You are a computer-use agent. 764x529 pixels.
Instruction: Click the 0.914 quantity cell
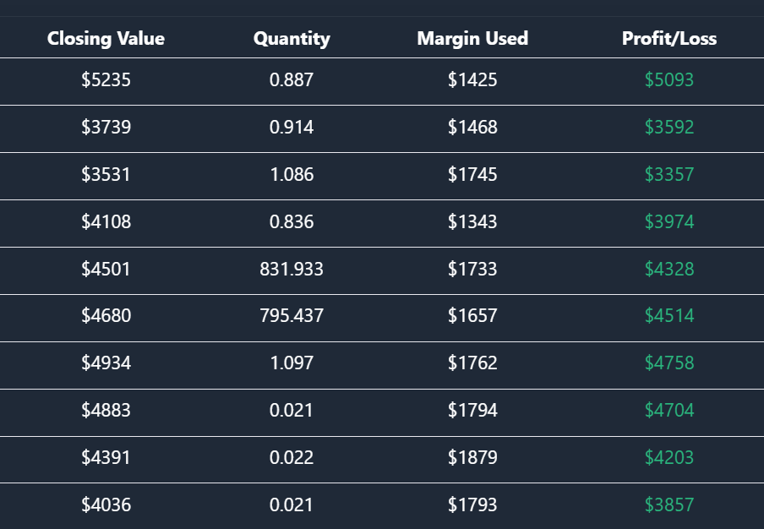pos(292,128)
